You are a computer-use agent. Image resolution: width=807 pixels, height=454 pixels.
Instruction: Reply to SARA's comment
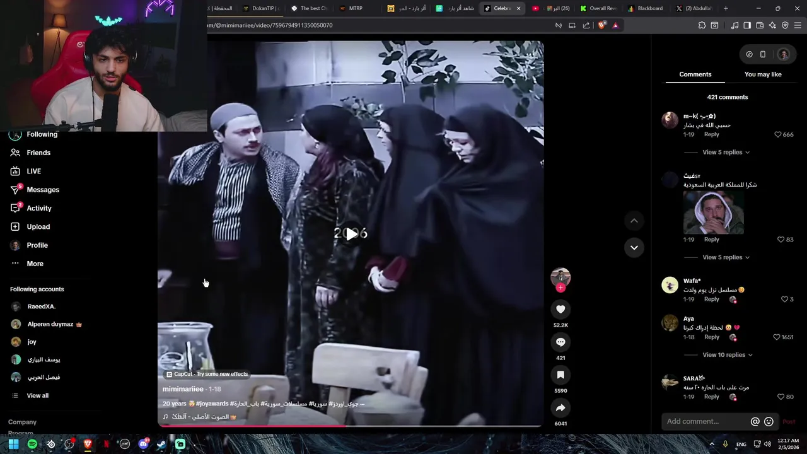click(x=711, y=397)
